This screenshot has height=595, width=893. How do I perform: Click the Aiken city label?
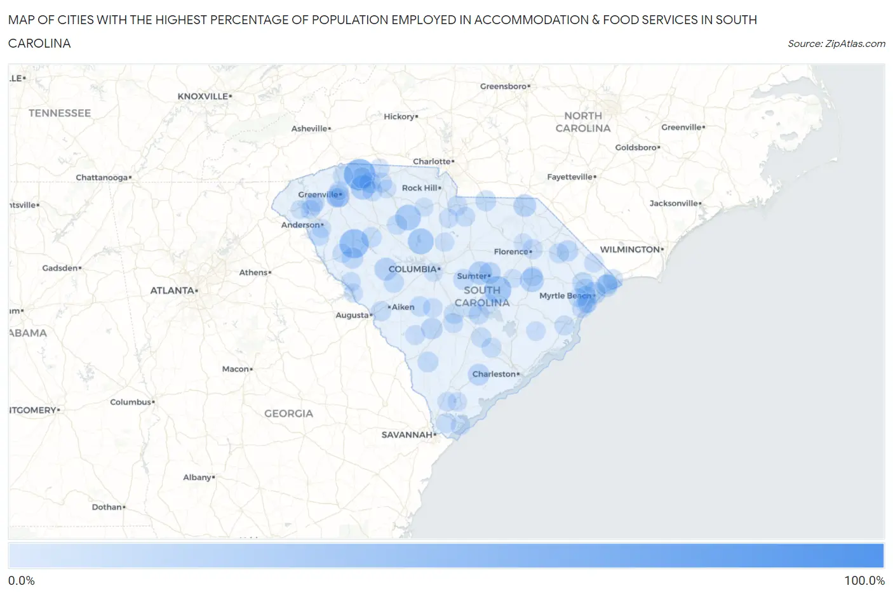point(401,307)
